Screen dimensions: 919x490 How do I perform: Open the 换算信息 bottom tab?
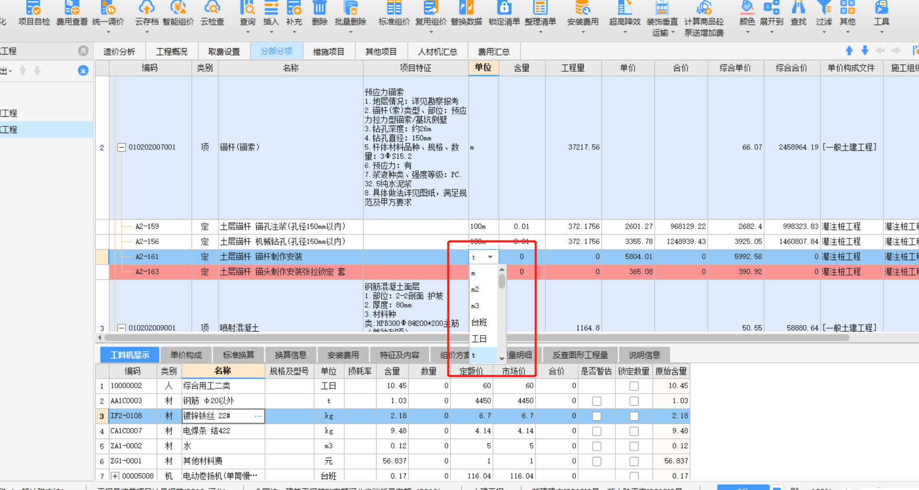click(x=291, y=355)
